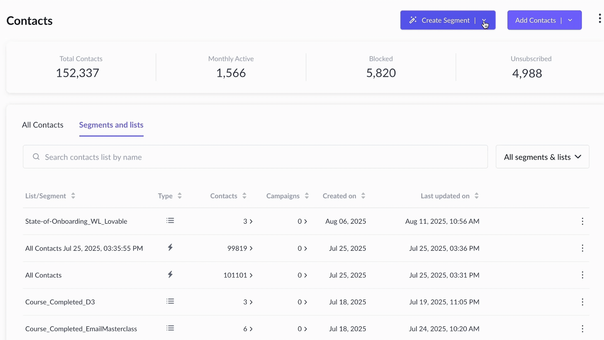Click the Create Segment button
Viewport: 604px width, 340px height.
(445, 20)
